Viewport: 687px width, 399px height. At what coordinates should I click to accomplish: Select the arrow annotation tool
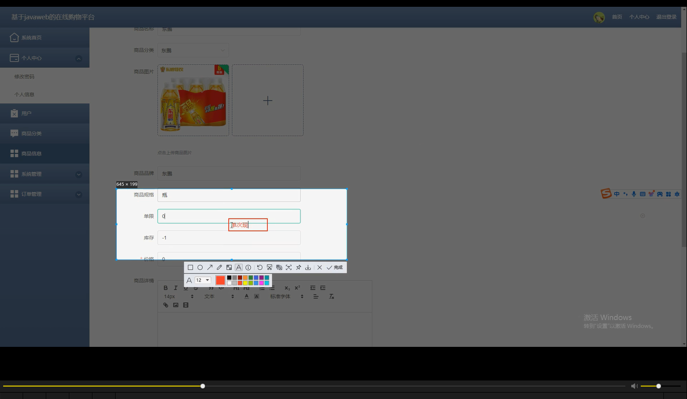(210, 267)
